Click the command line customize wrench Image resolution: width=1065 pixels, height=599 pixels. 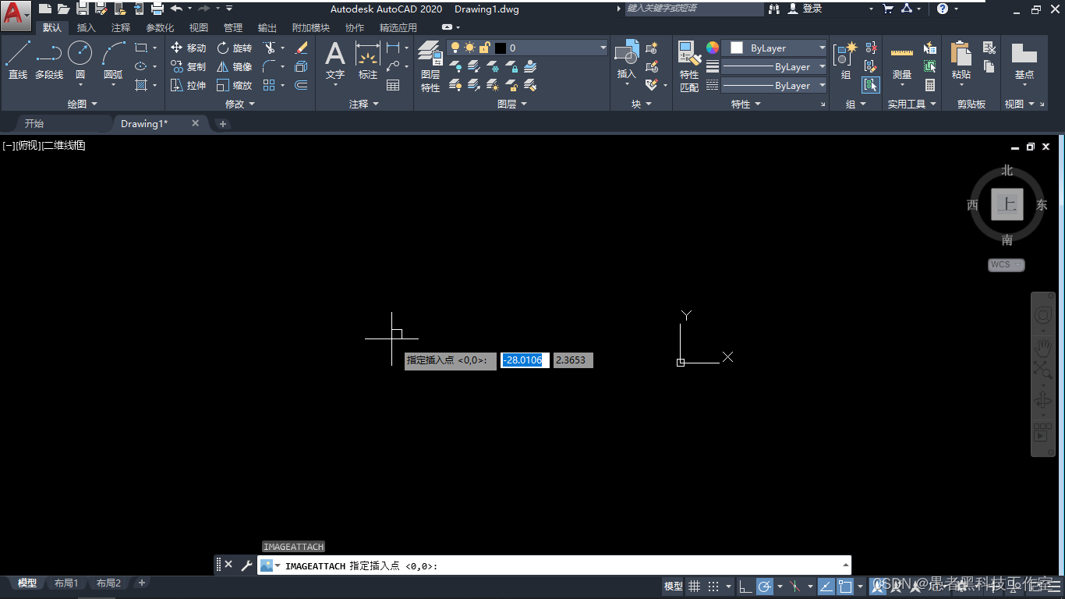coord(246,565)
